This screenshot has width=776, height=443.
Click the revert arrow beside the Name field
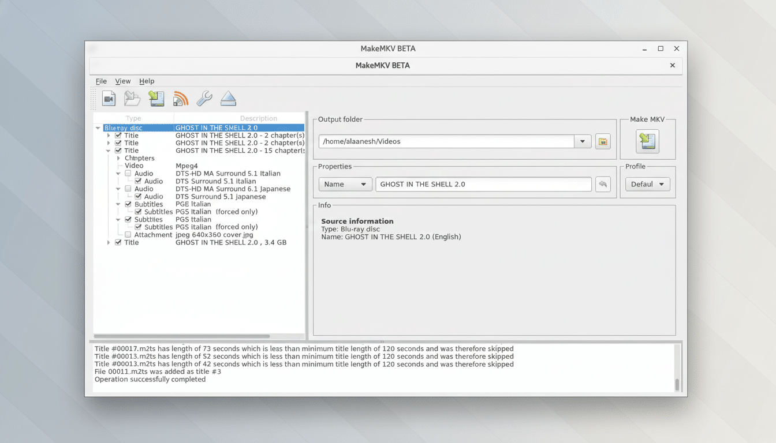[x=602, y=183]
